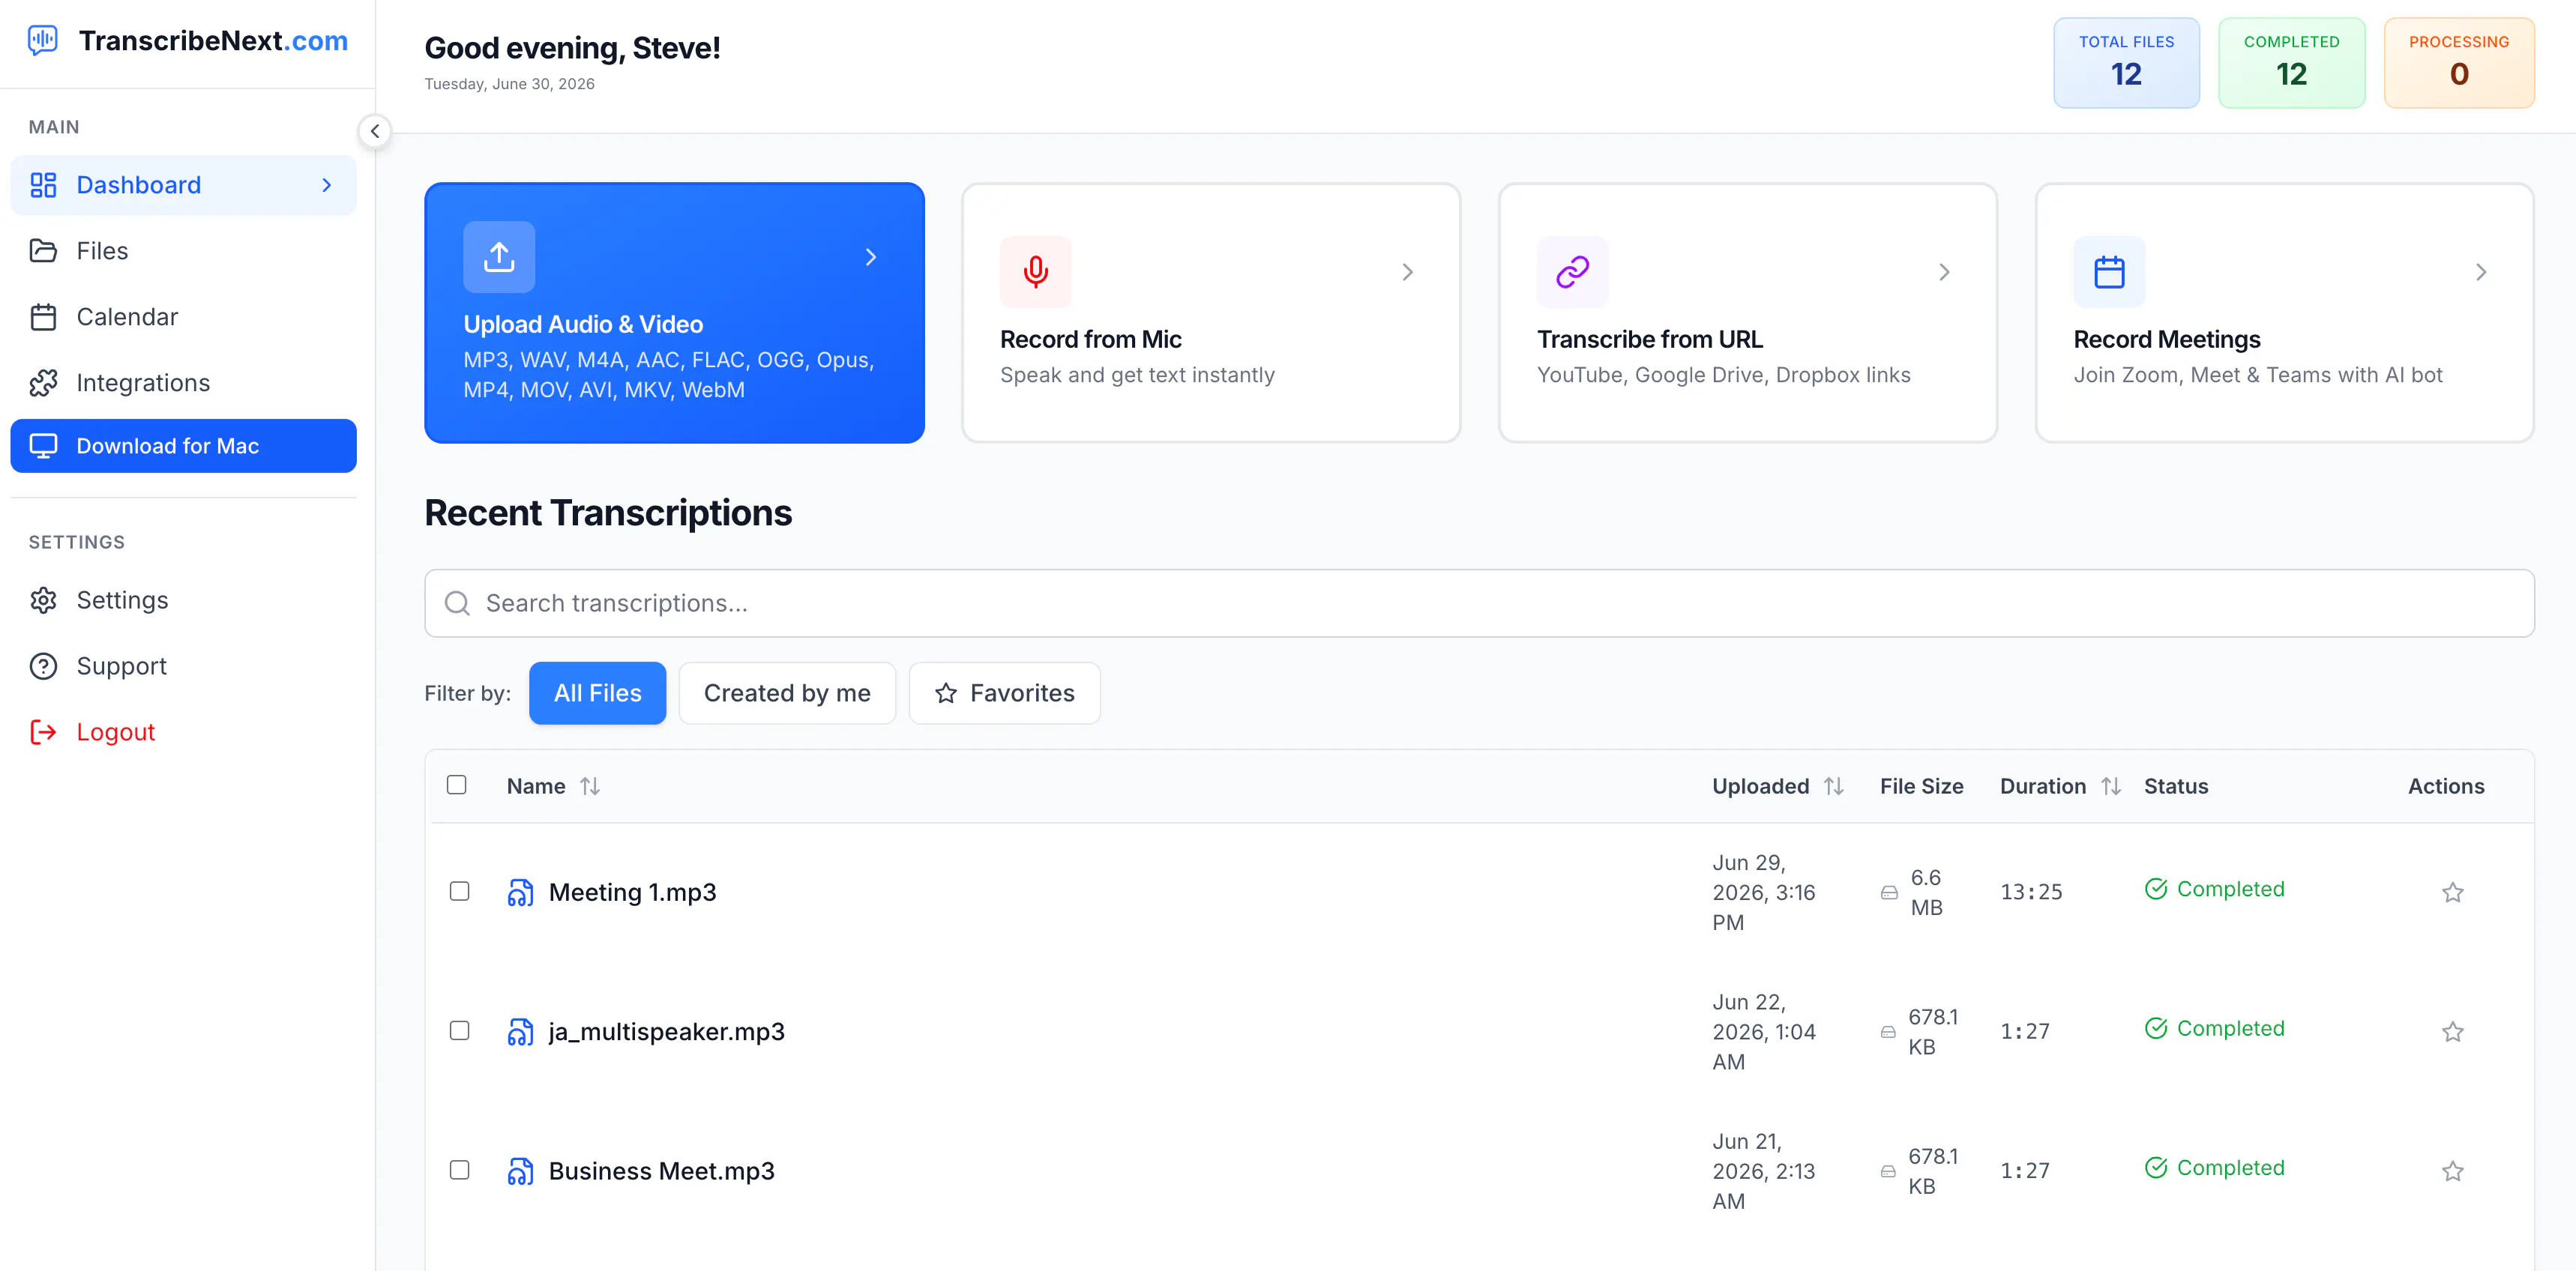This screenshot has width=2576, height=1271.
Task: Click the arrow on Upload Audio & Video card
Action: pos(870,257)
